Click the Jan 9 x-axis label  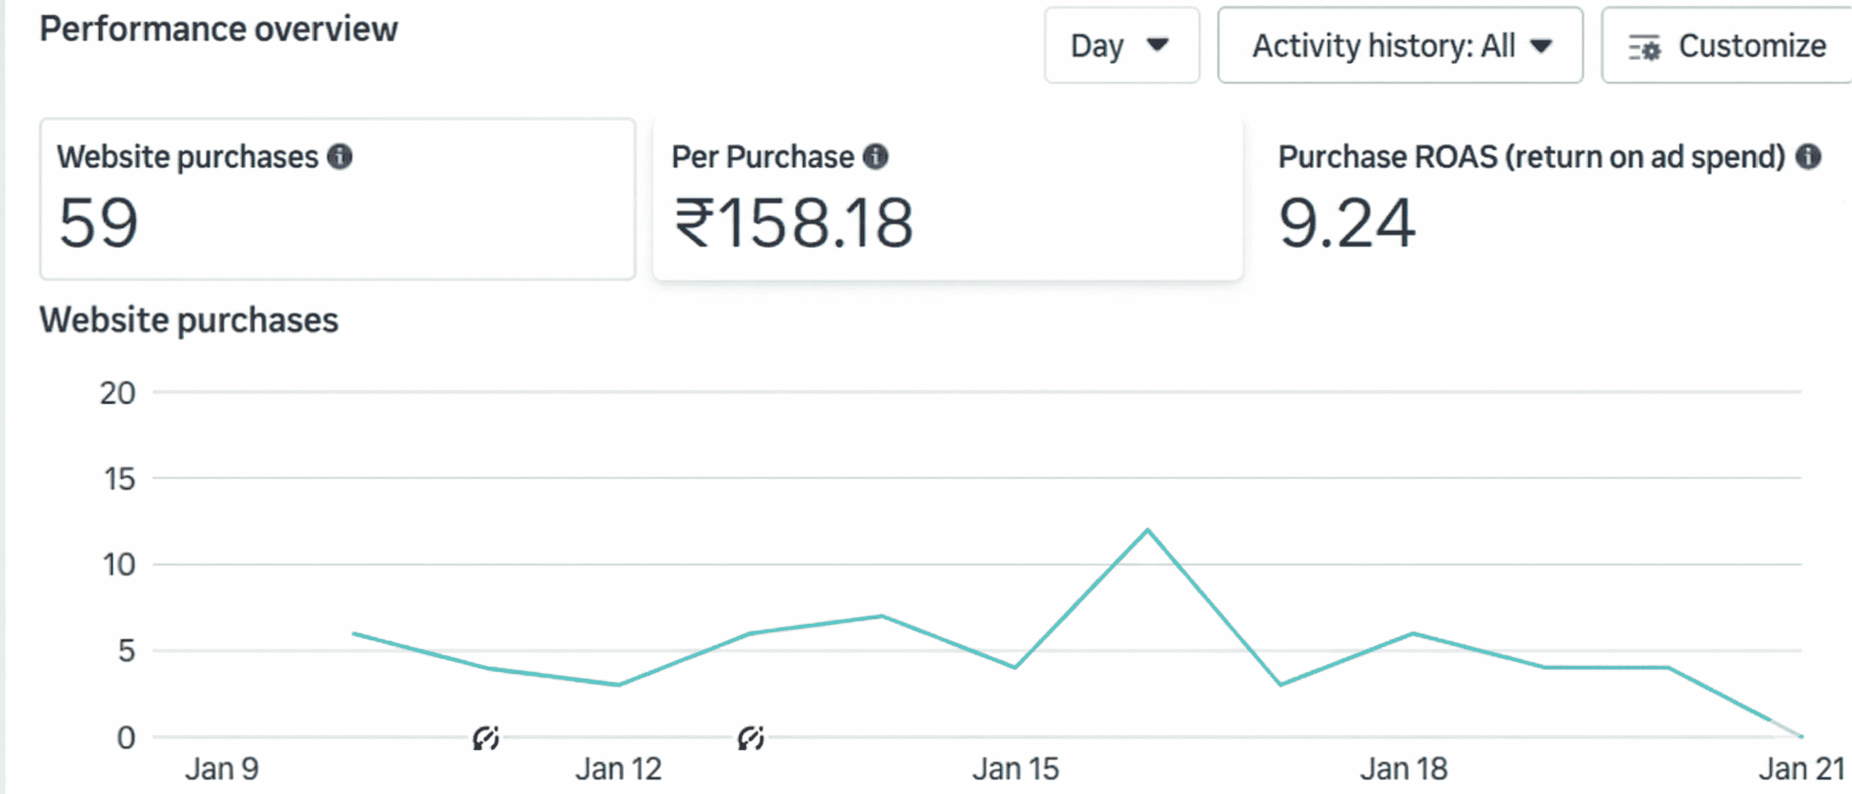point(222,769)
